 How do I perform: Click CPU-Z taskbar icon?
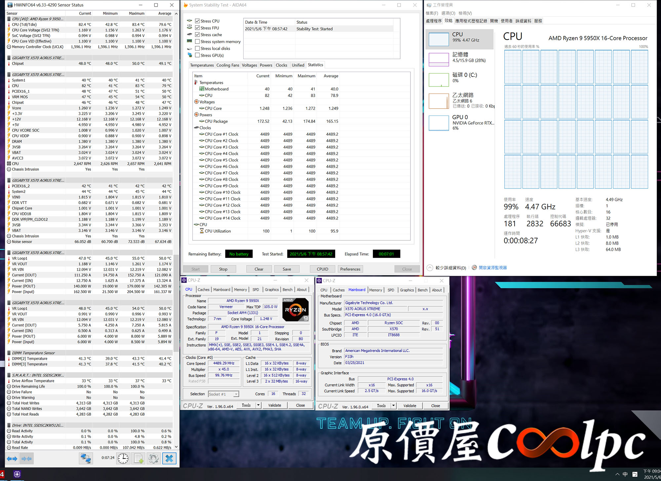pos(17,474)
